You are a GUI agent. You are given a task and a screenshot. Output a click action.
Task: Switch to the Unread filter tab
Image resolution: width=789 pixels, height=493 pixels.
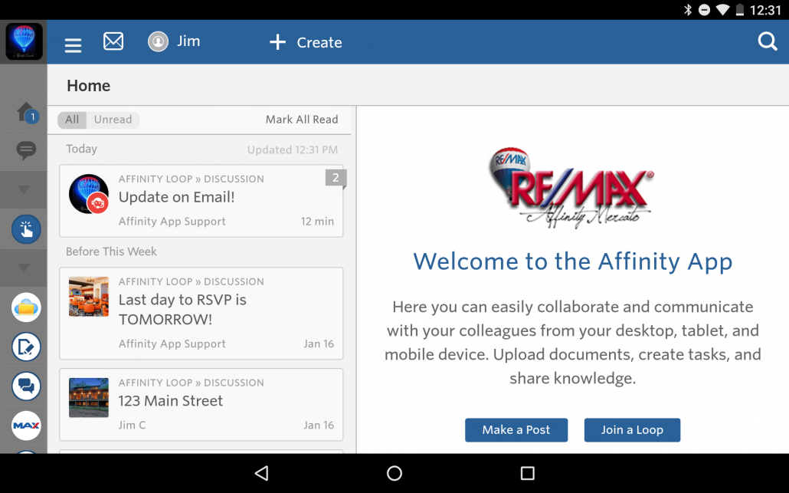(113, 120)
